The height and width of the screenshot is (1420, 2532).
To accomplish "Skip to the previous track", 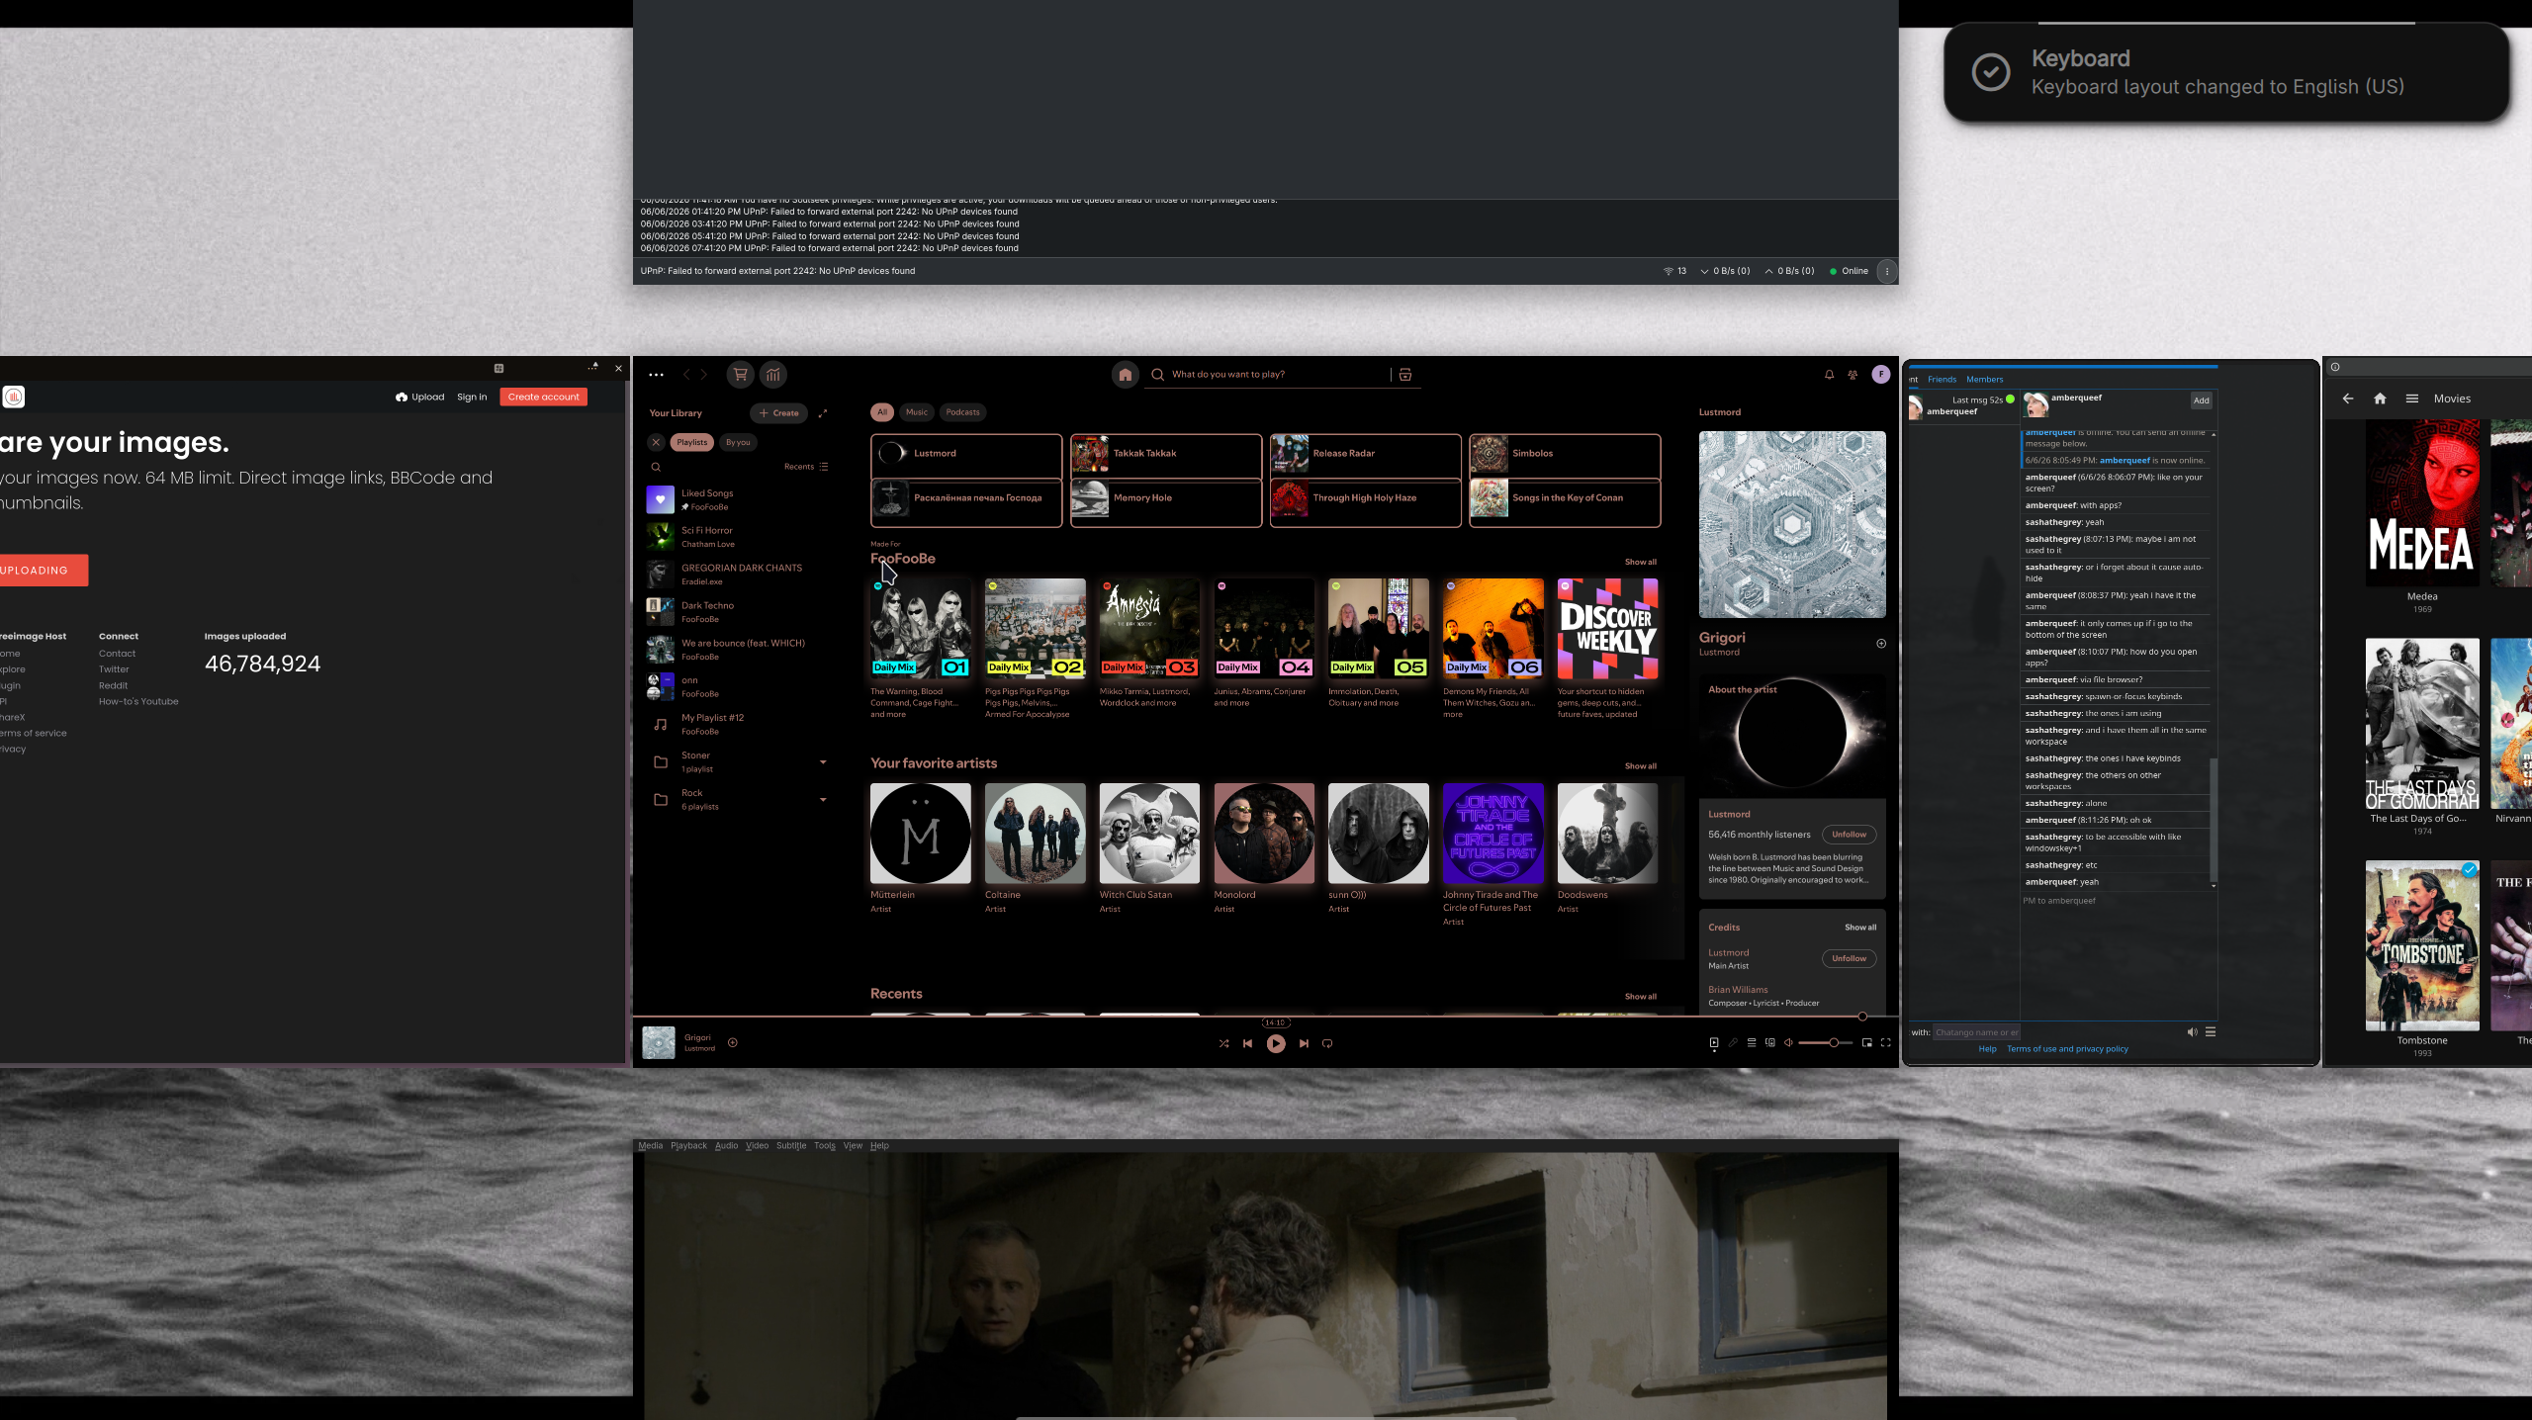I will (1248, 1043).
